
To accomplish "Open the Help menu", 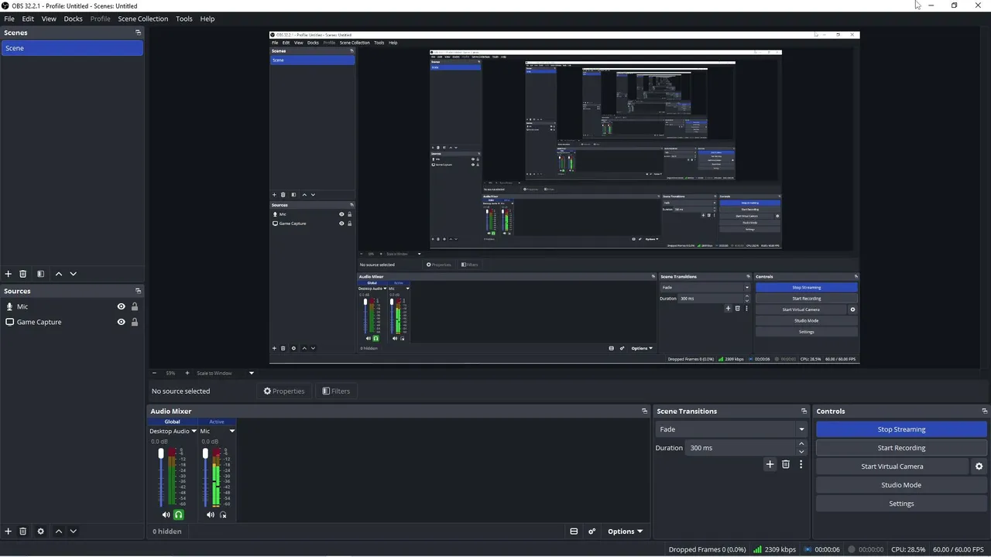I will pyautogui.click(x=207, y=19).
